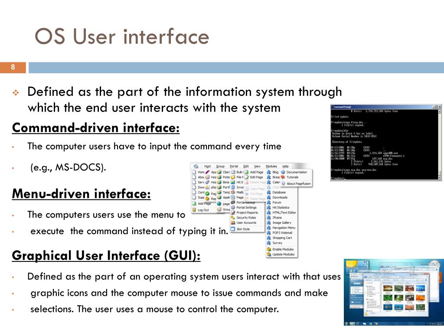This screenshot has height=333, width=444.
Task: Click the Enable Modules icon
Action: click(x=269, y=249)
